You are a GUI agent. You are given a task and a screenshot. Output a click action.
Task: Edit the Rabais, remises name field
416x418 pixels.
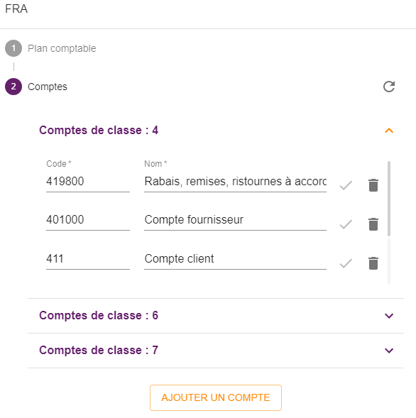click(x=235, y=182)
